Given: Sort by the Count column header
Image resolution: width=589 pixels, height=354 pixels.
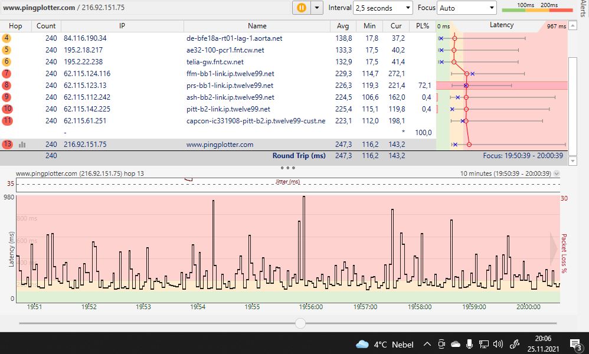Looking at the screenshot, I should tap(46, 26).
